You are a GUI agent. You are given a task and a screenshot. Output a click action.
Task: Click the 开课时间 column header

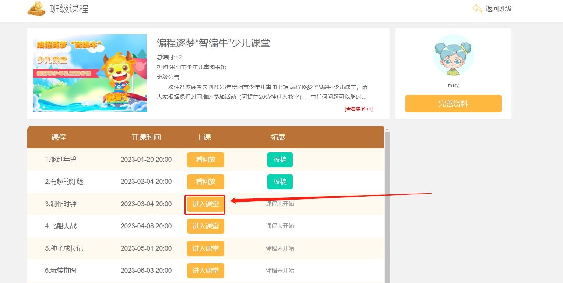point(146,137)
